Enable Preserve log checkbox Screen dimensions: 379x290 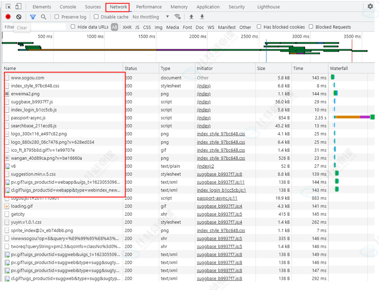click(57, 17)
